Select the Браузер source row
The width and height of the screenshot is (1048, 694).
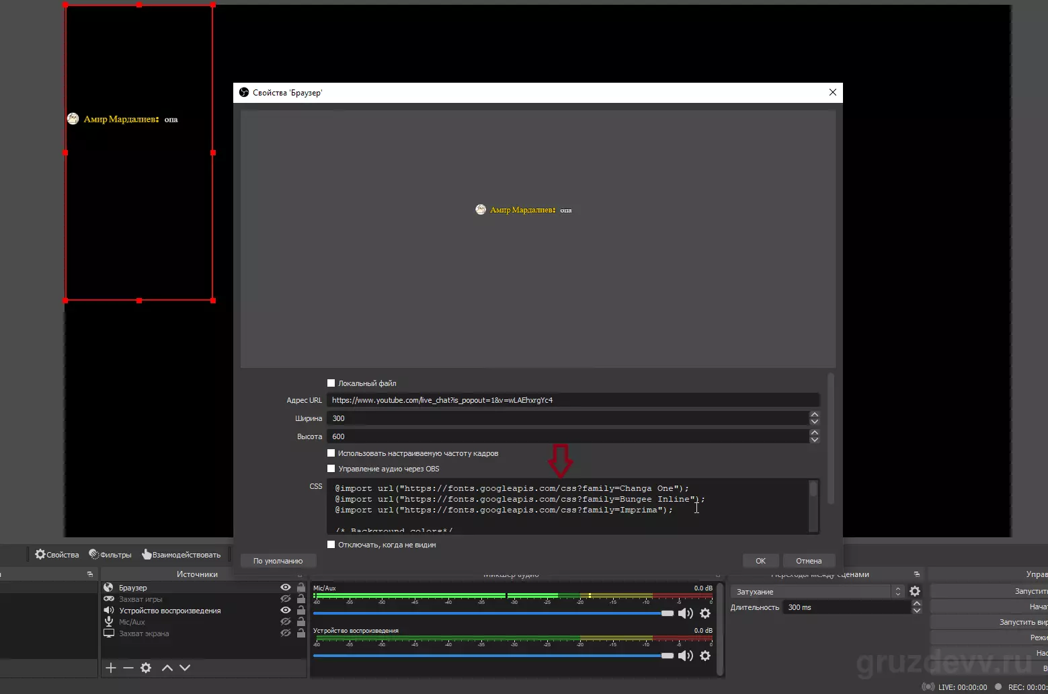(203, 588)
